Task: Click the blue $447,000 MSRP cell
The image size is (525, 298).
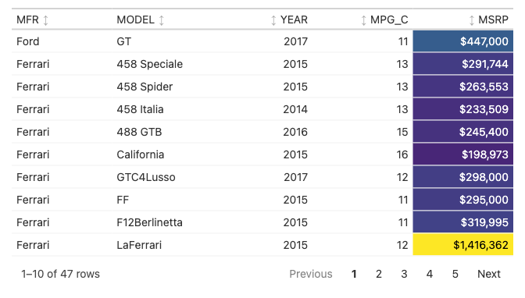Action: point(463,41)
